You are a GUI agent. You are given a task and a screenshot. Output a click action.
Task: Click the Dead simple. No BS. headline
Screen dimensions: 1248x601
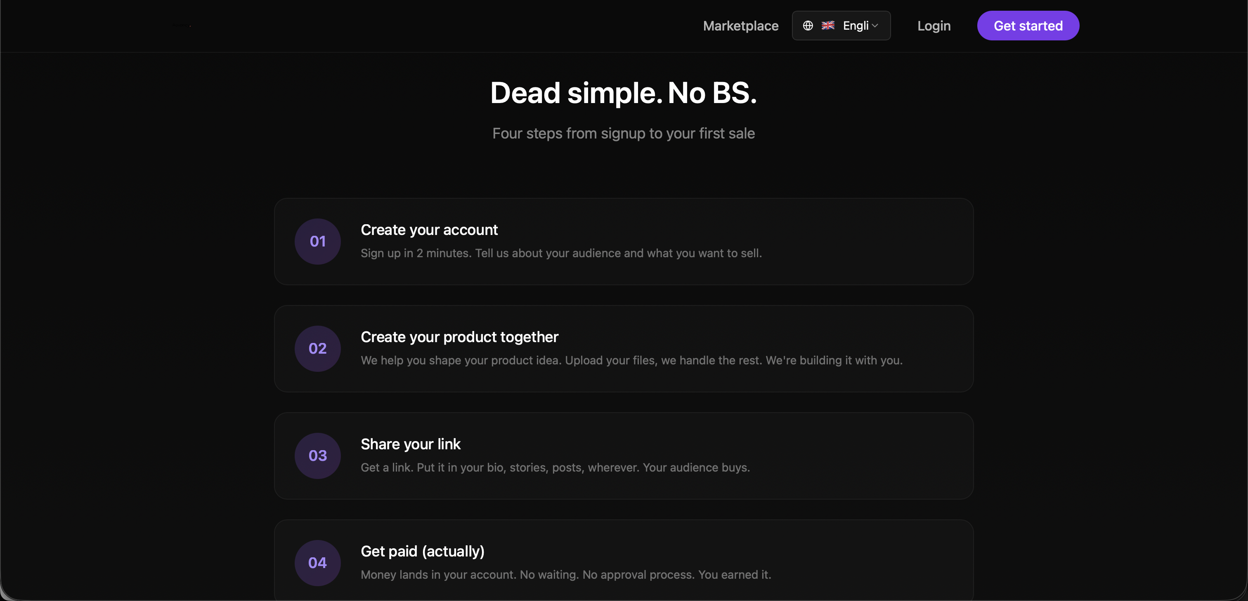point(623,93)
